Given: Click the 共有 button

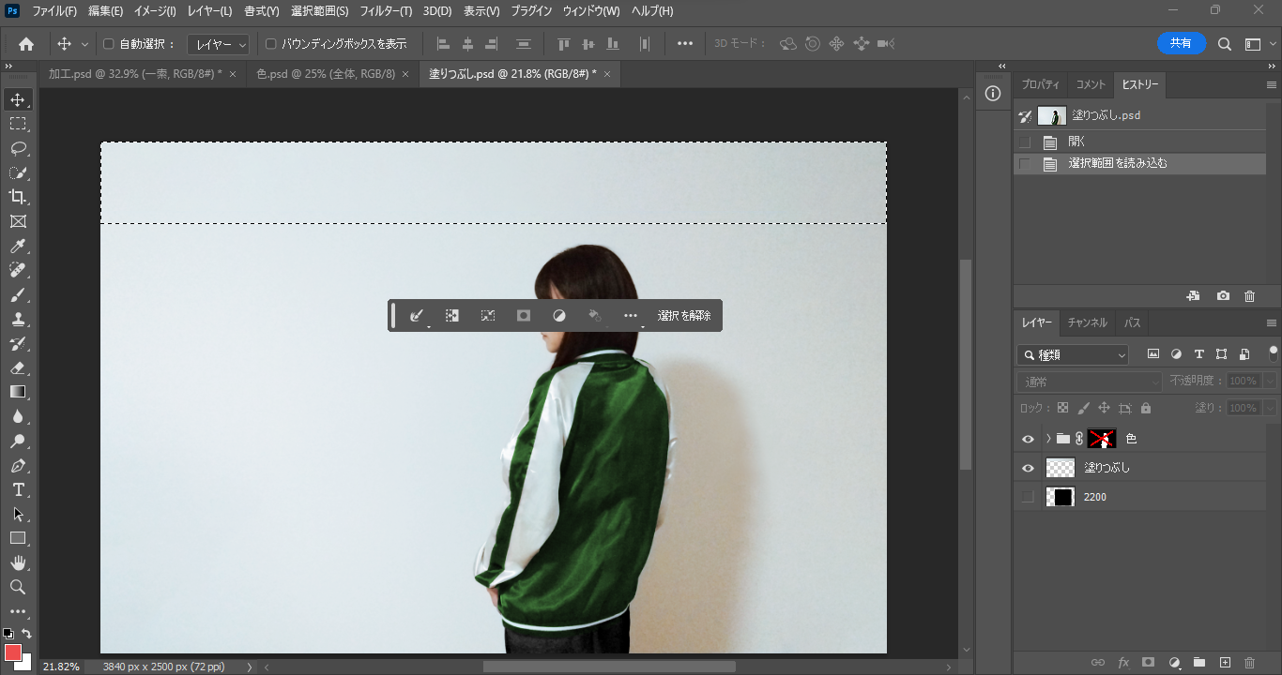Looking at the screenshot, I should pyautogui.click(x=1181, y=43).
